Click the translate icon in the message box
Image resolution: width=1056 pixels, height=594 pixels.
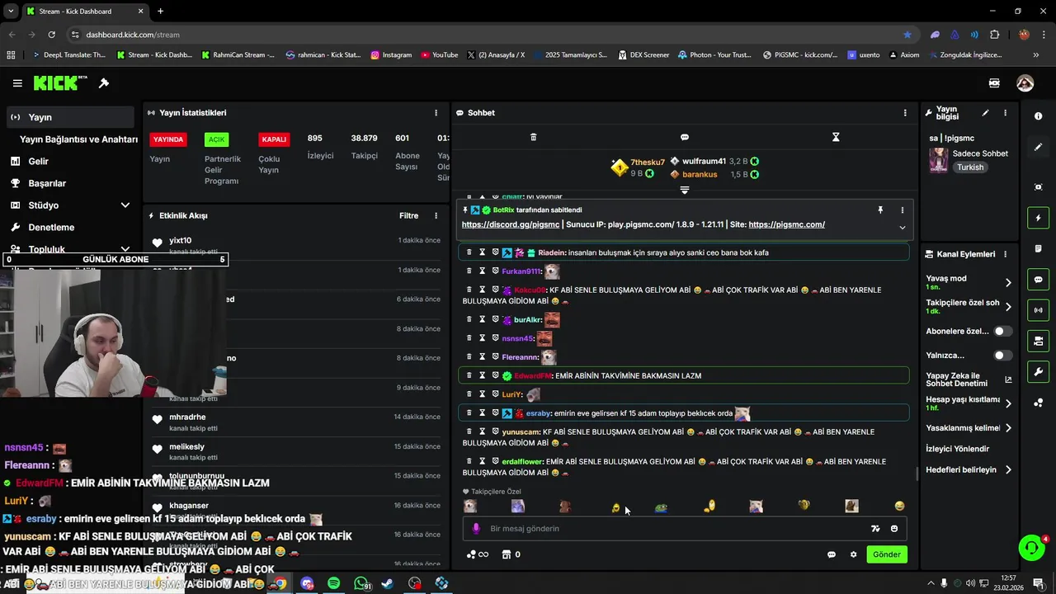[x=875, y=529]
